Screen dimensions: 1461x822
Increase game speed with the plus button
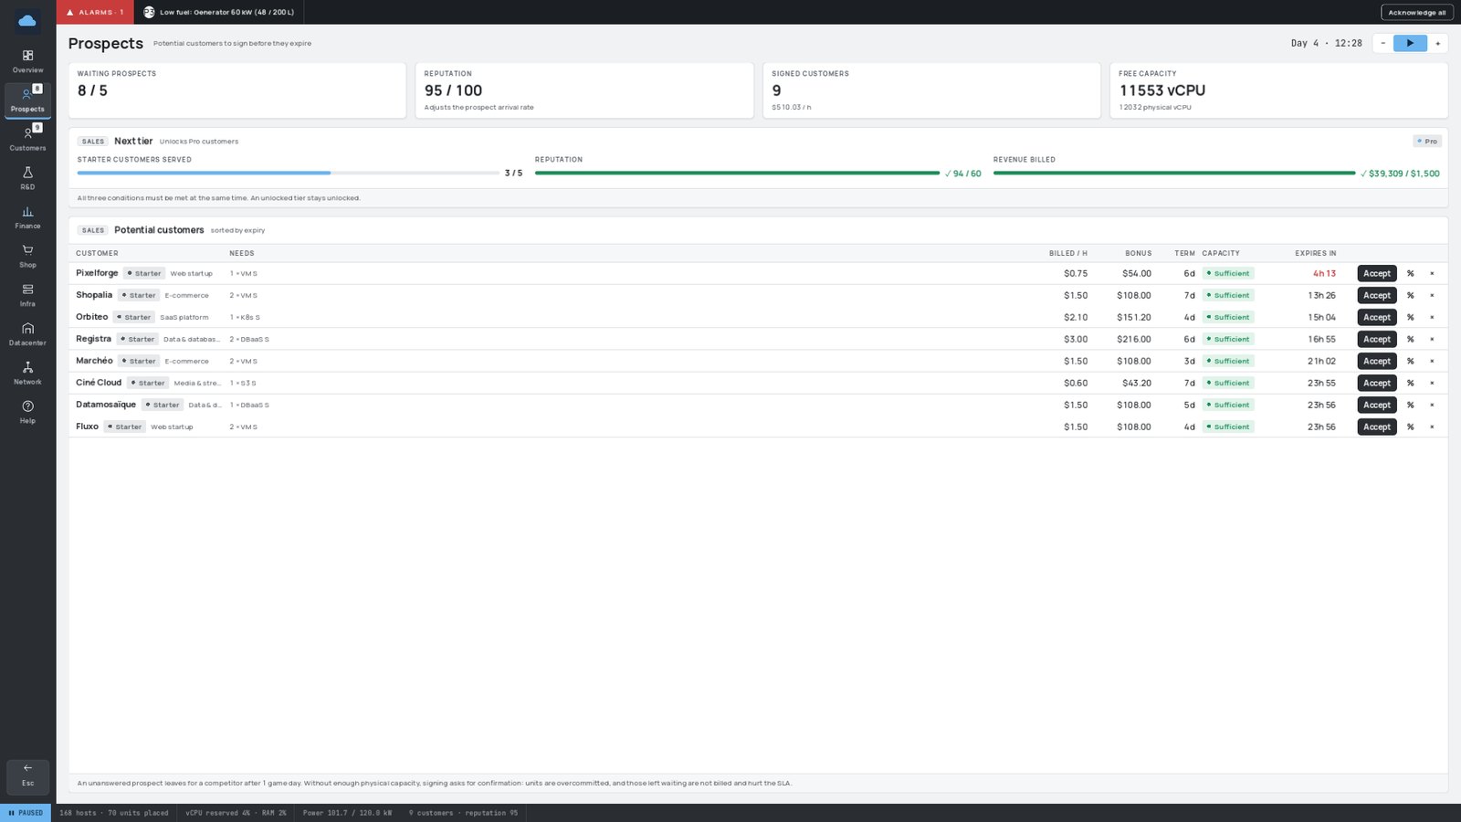click(1437, 43)
